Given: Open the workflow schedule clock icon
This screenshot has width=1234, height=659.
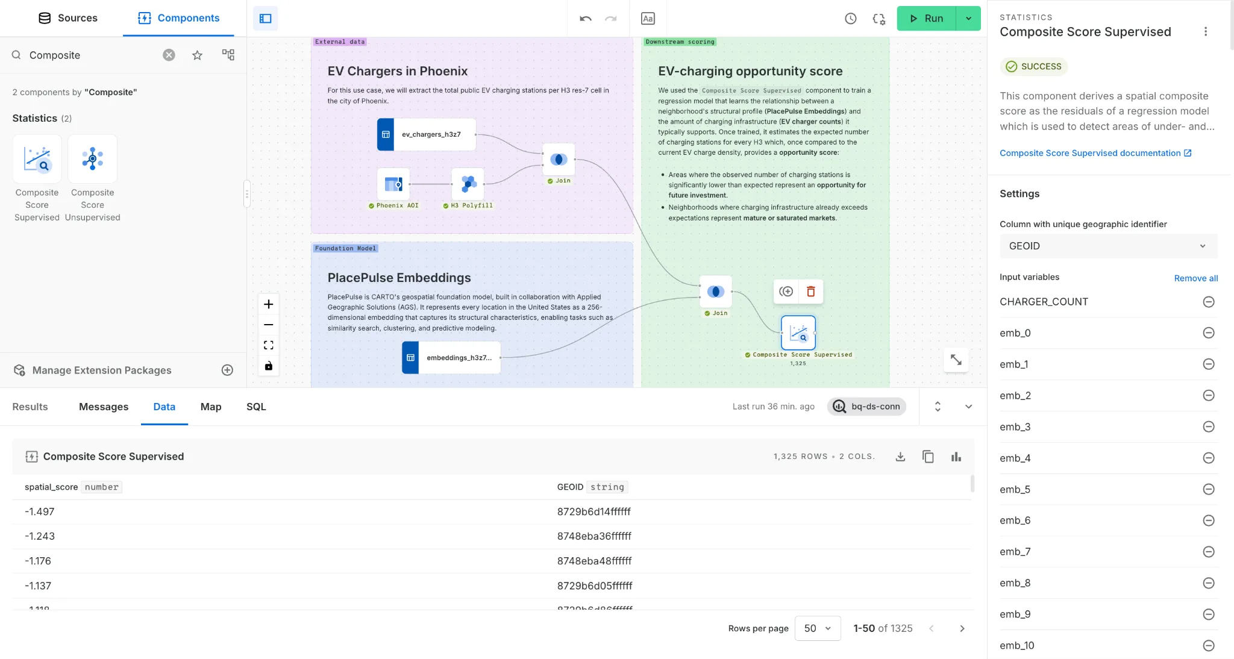Looking at the screenshot, I should [851, 18].
